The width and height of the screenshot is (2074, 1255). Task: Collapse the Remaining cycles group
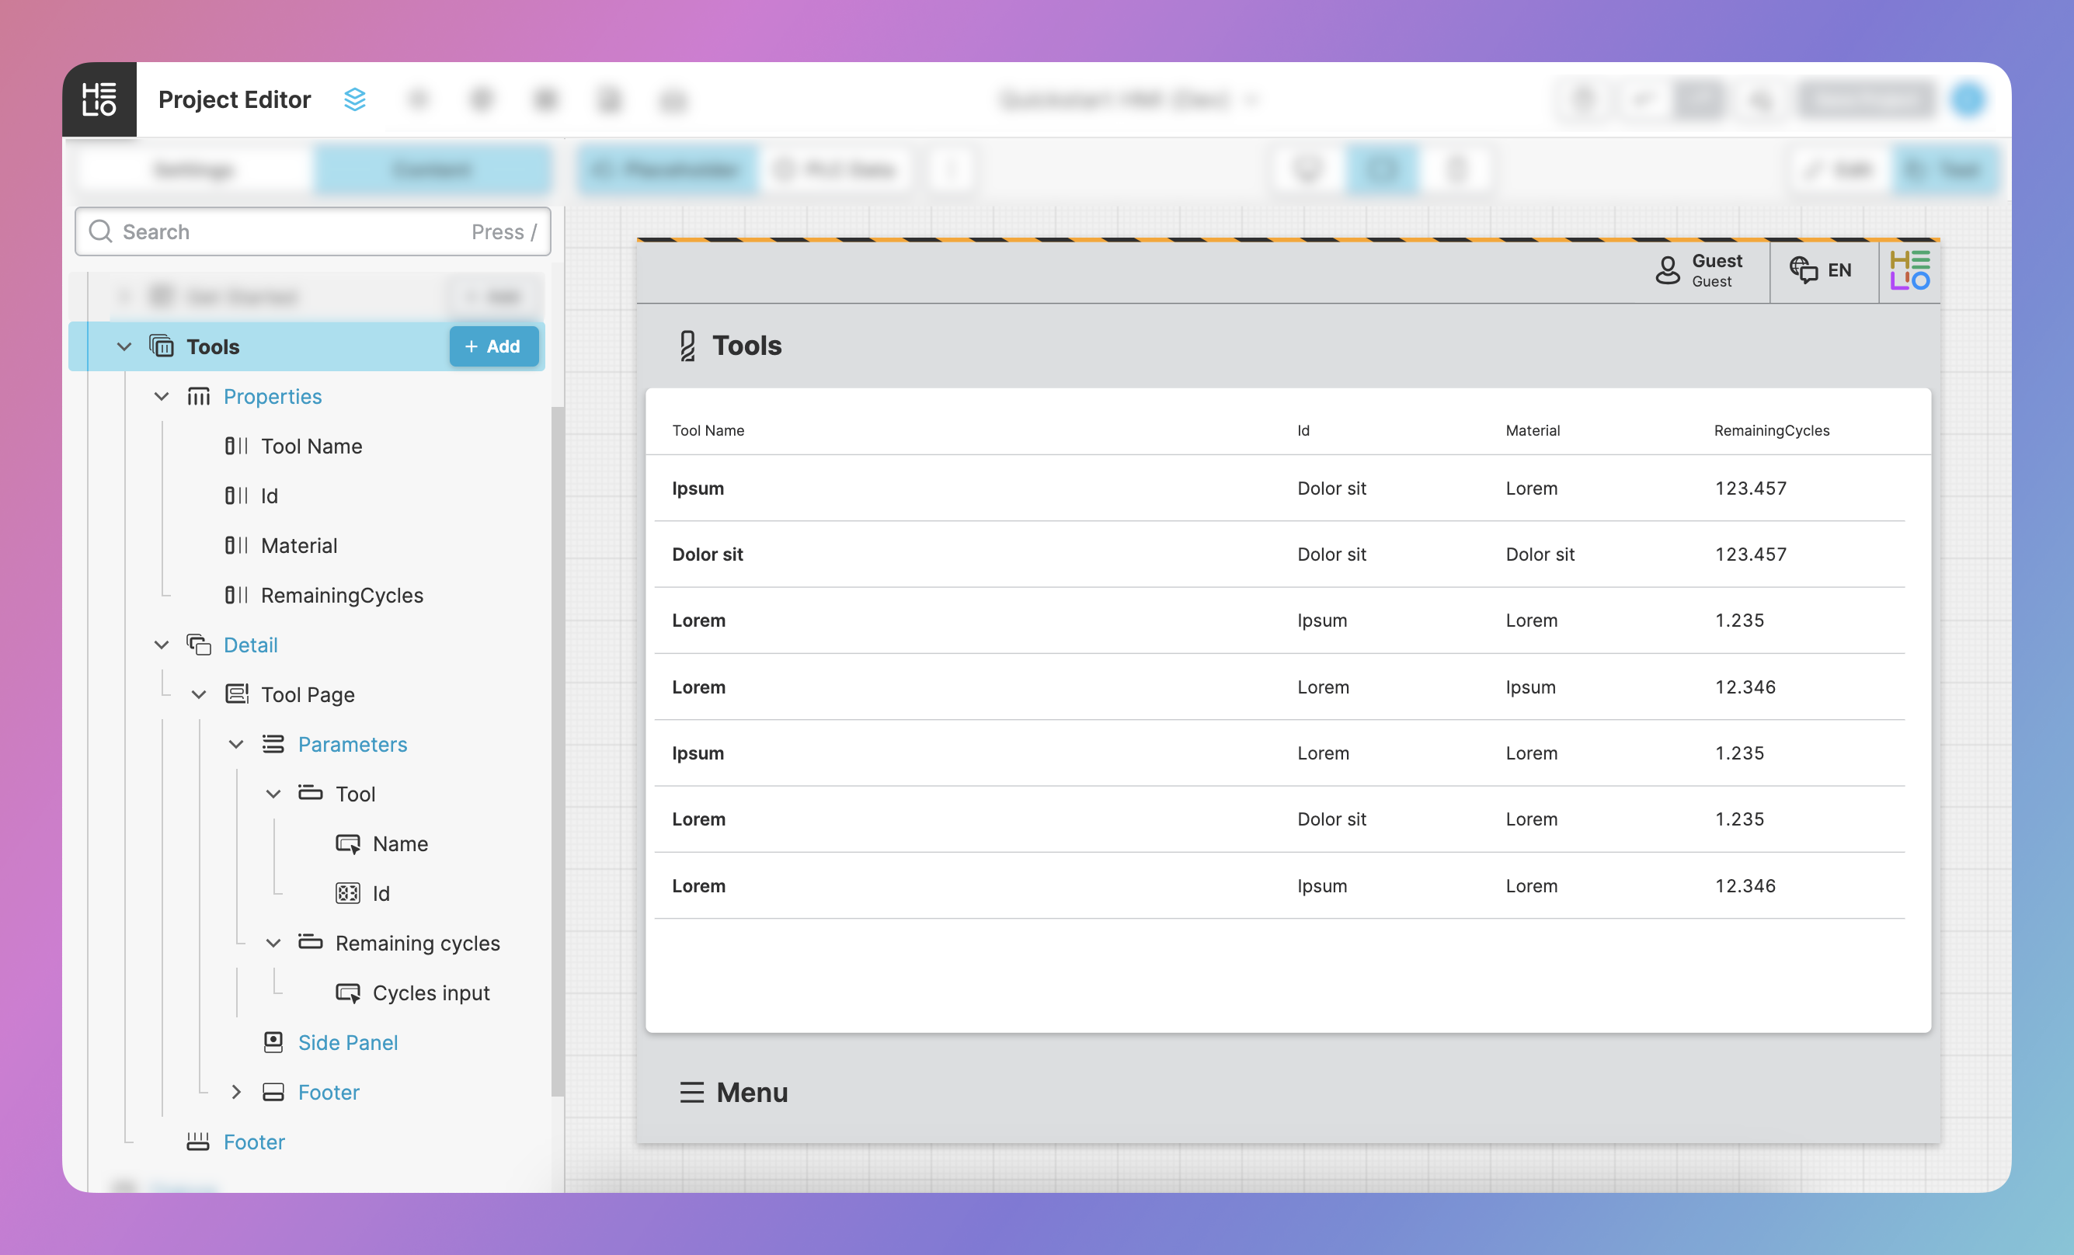(273, 943)
